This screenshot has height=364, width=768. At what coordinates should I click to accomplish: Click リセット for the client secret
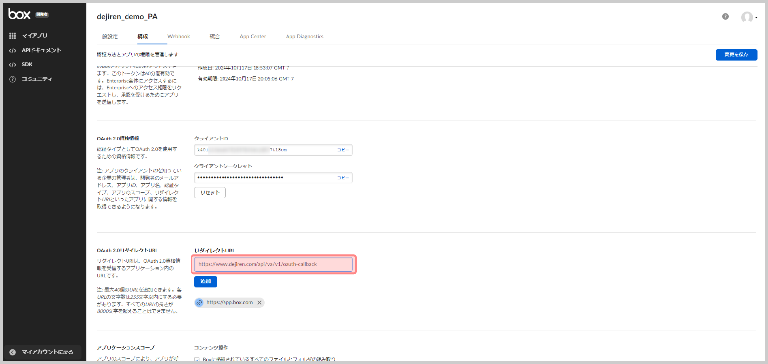210,193
